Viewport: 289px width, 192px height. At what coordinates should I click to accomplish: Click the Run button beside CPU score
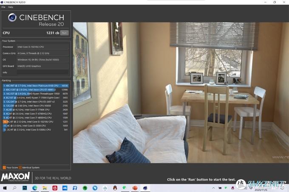point(64,33)
